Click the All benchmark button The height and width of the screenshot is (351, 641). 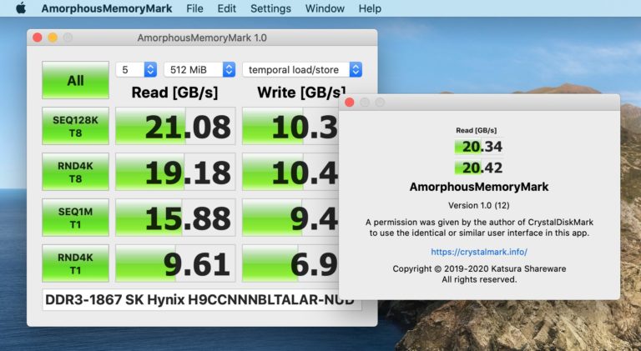(75, 80)
